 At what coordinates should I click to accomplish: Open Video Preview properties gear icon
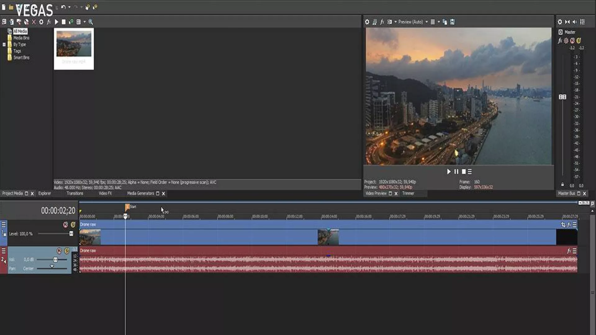point(367,22)
